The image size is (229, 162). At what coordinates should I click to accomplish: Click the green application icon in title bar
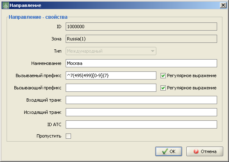pyautogui.click(x=6, y=5)
